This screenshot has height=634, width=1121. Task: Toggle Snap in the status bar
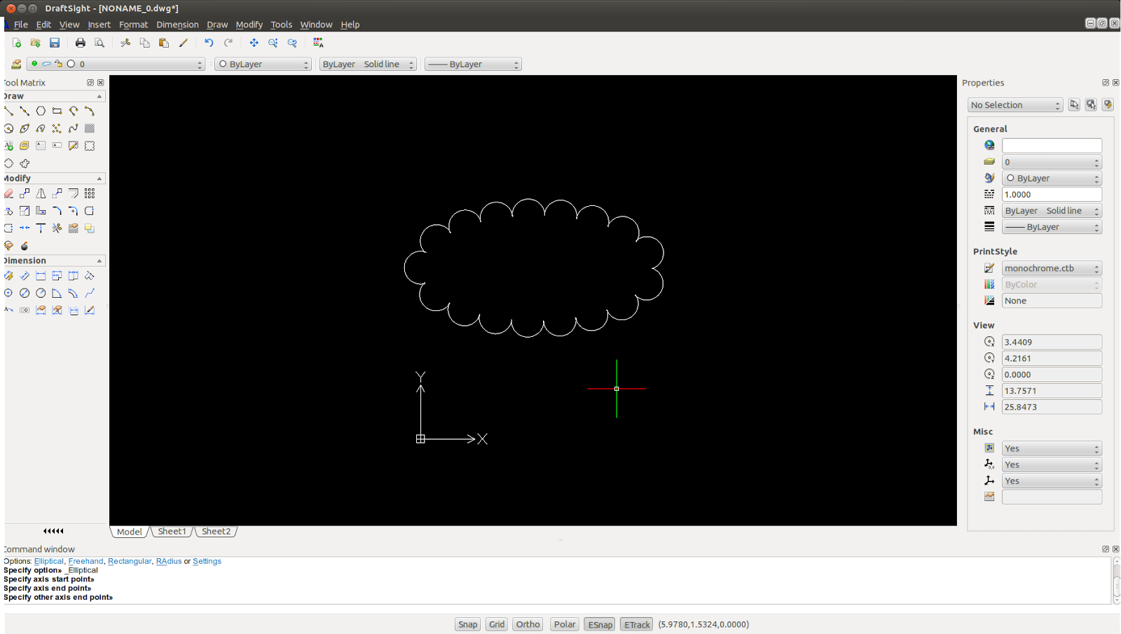coord(467,624)
